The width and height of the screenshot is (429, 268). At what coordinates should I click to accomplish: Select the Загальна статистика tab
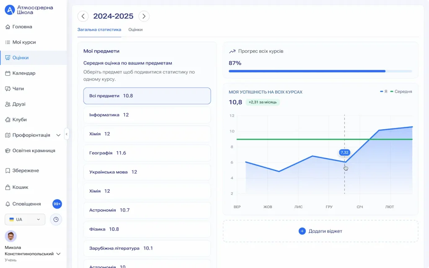tap(100, 30)
